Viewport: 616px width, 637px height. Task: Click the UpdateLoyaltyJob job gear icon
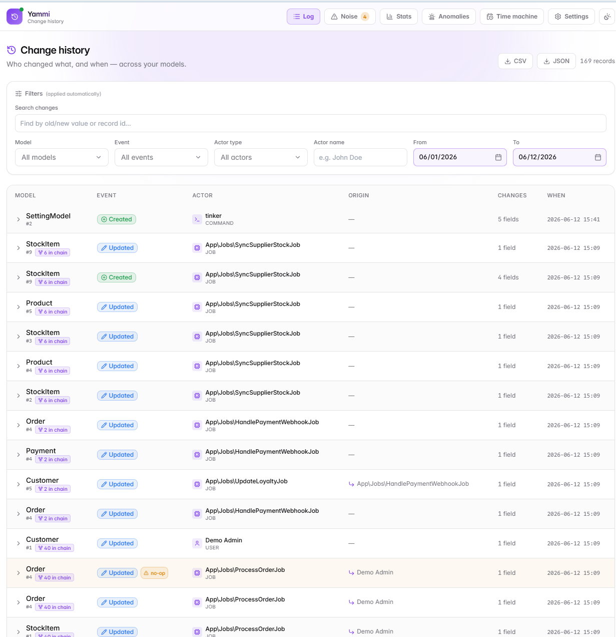tap(197, 484)
